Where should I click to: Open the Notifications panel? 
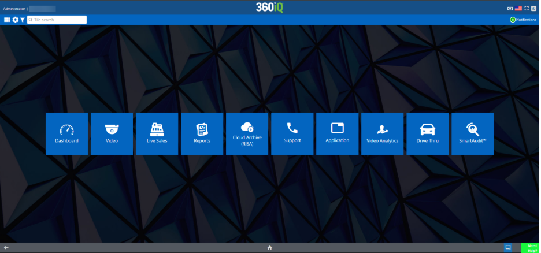523,20
